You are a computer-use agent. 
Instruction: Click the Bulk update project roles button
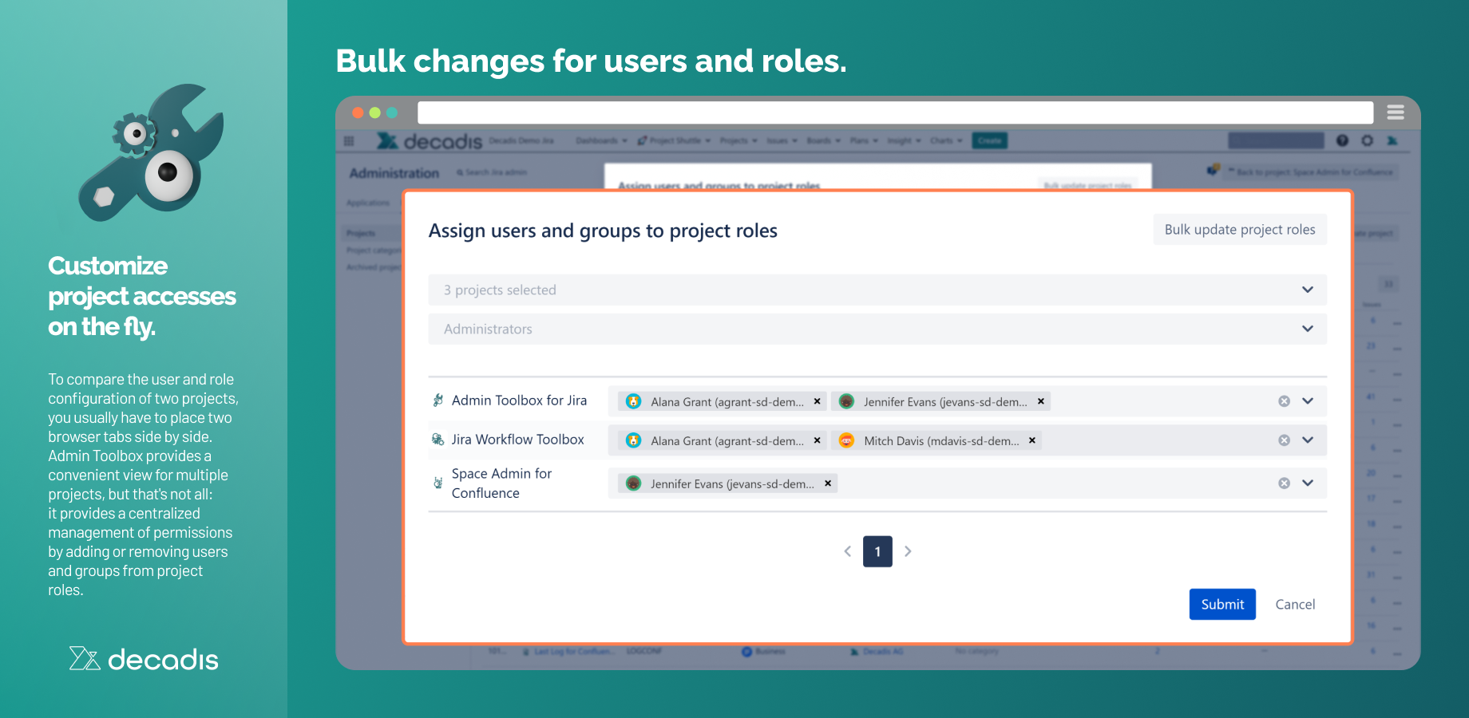1239,230
